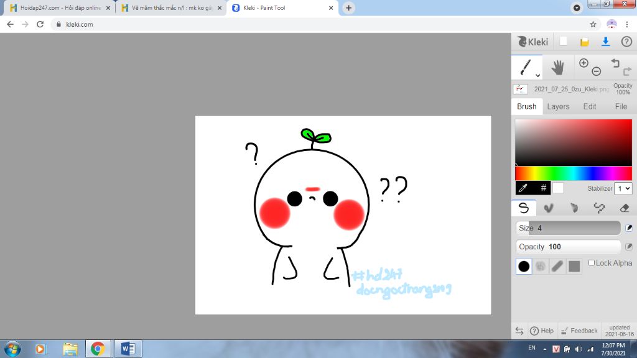Click the rainbow hue slider
Screen dimensions: 637x358
pyautogui.click(x=573, y=173)
